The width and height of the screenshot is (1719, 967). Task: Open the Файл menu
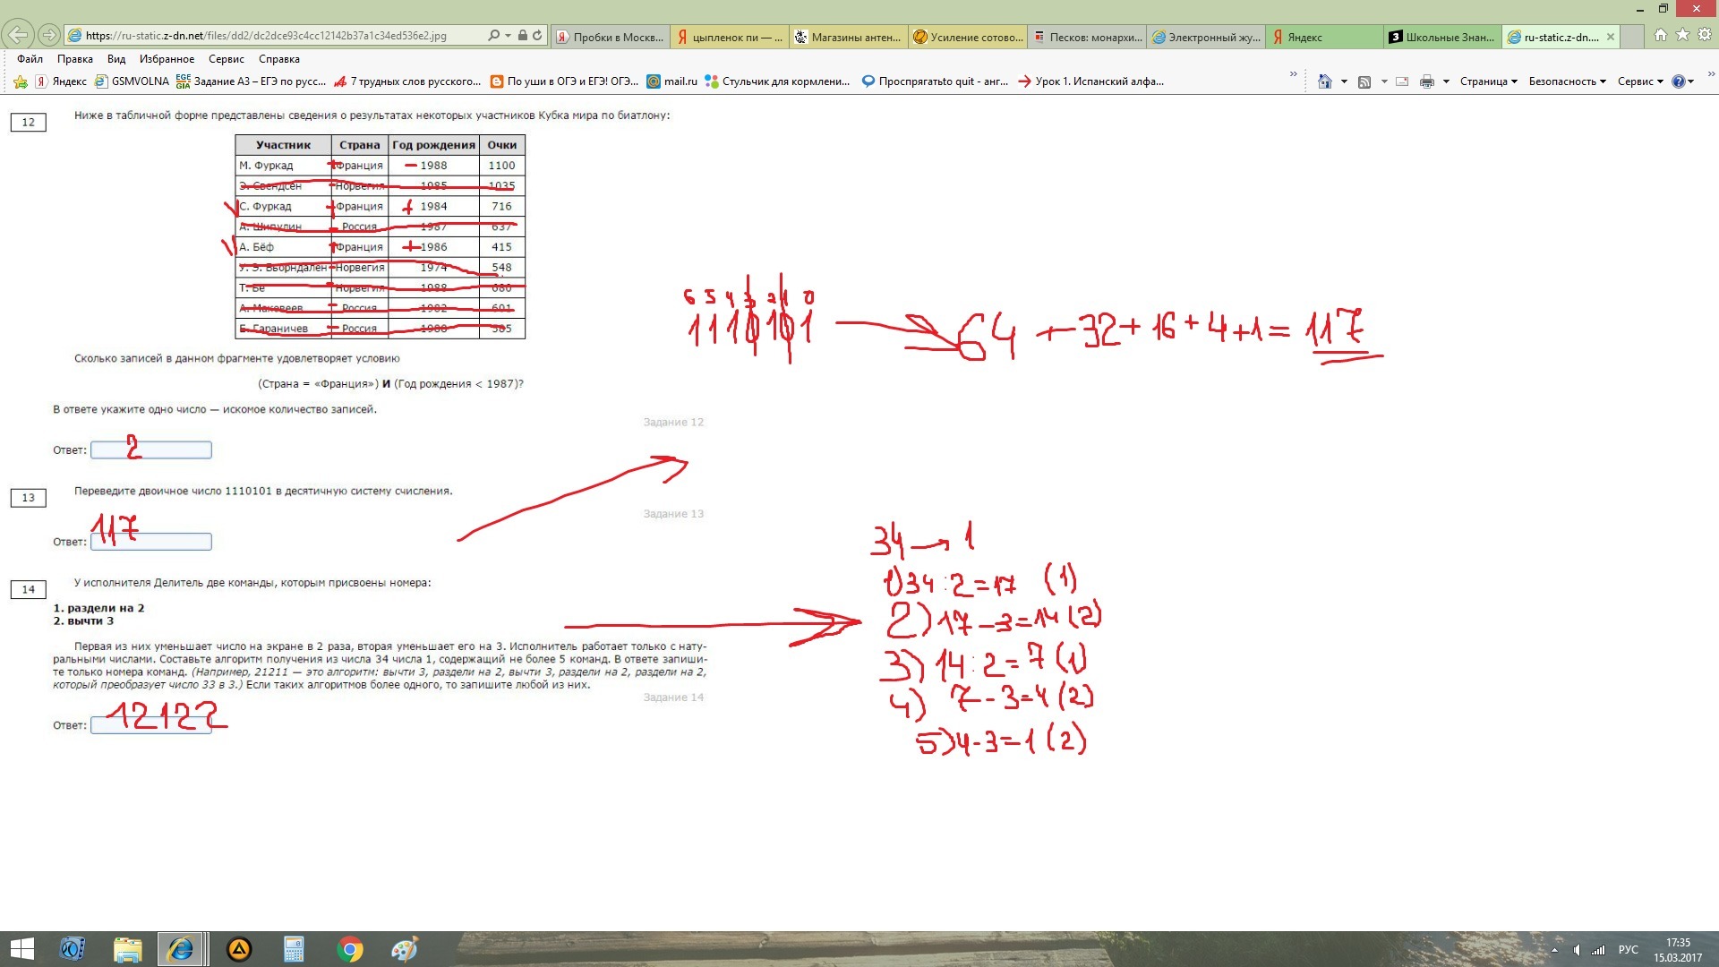[x=30, y=59]
